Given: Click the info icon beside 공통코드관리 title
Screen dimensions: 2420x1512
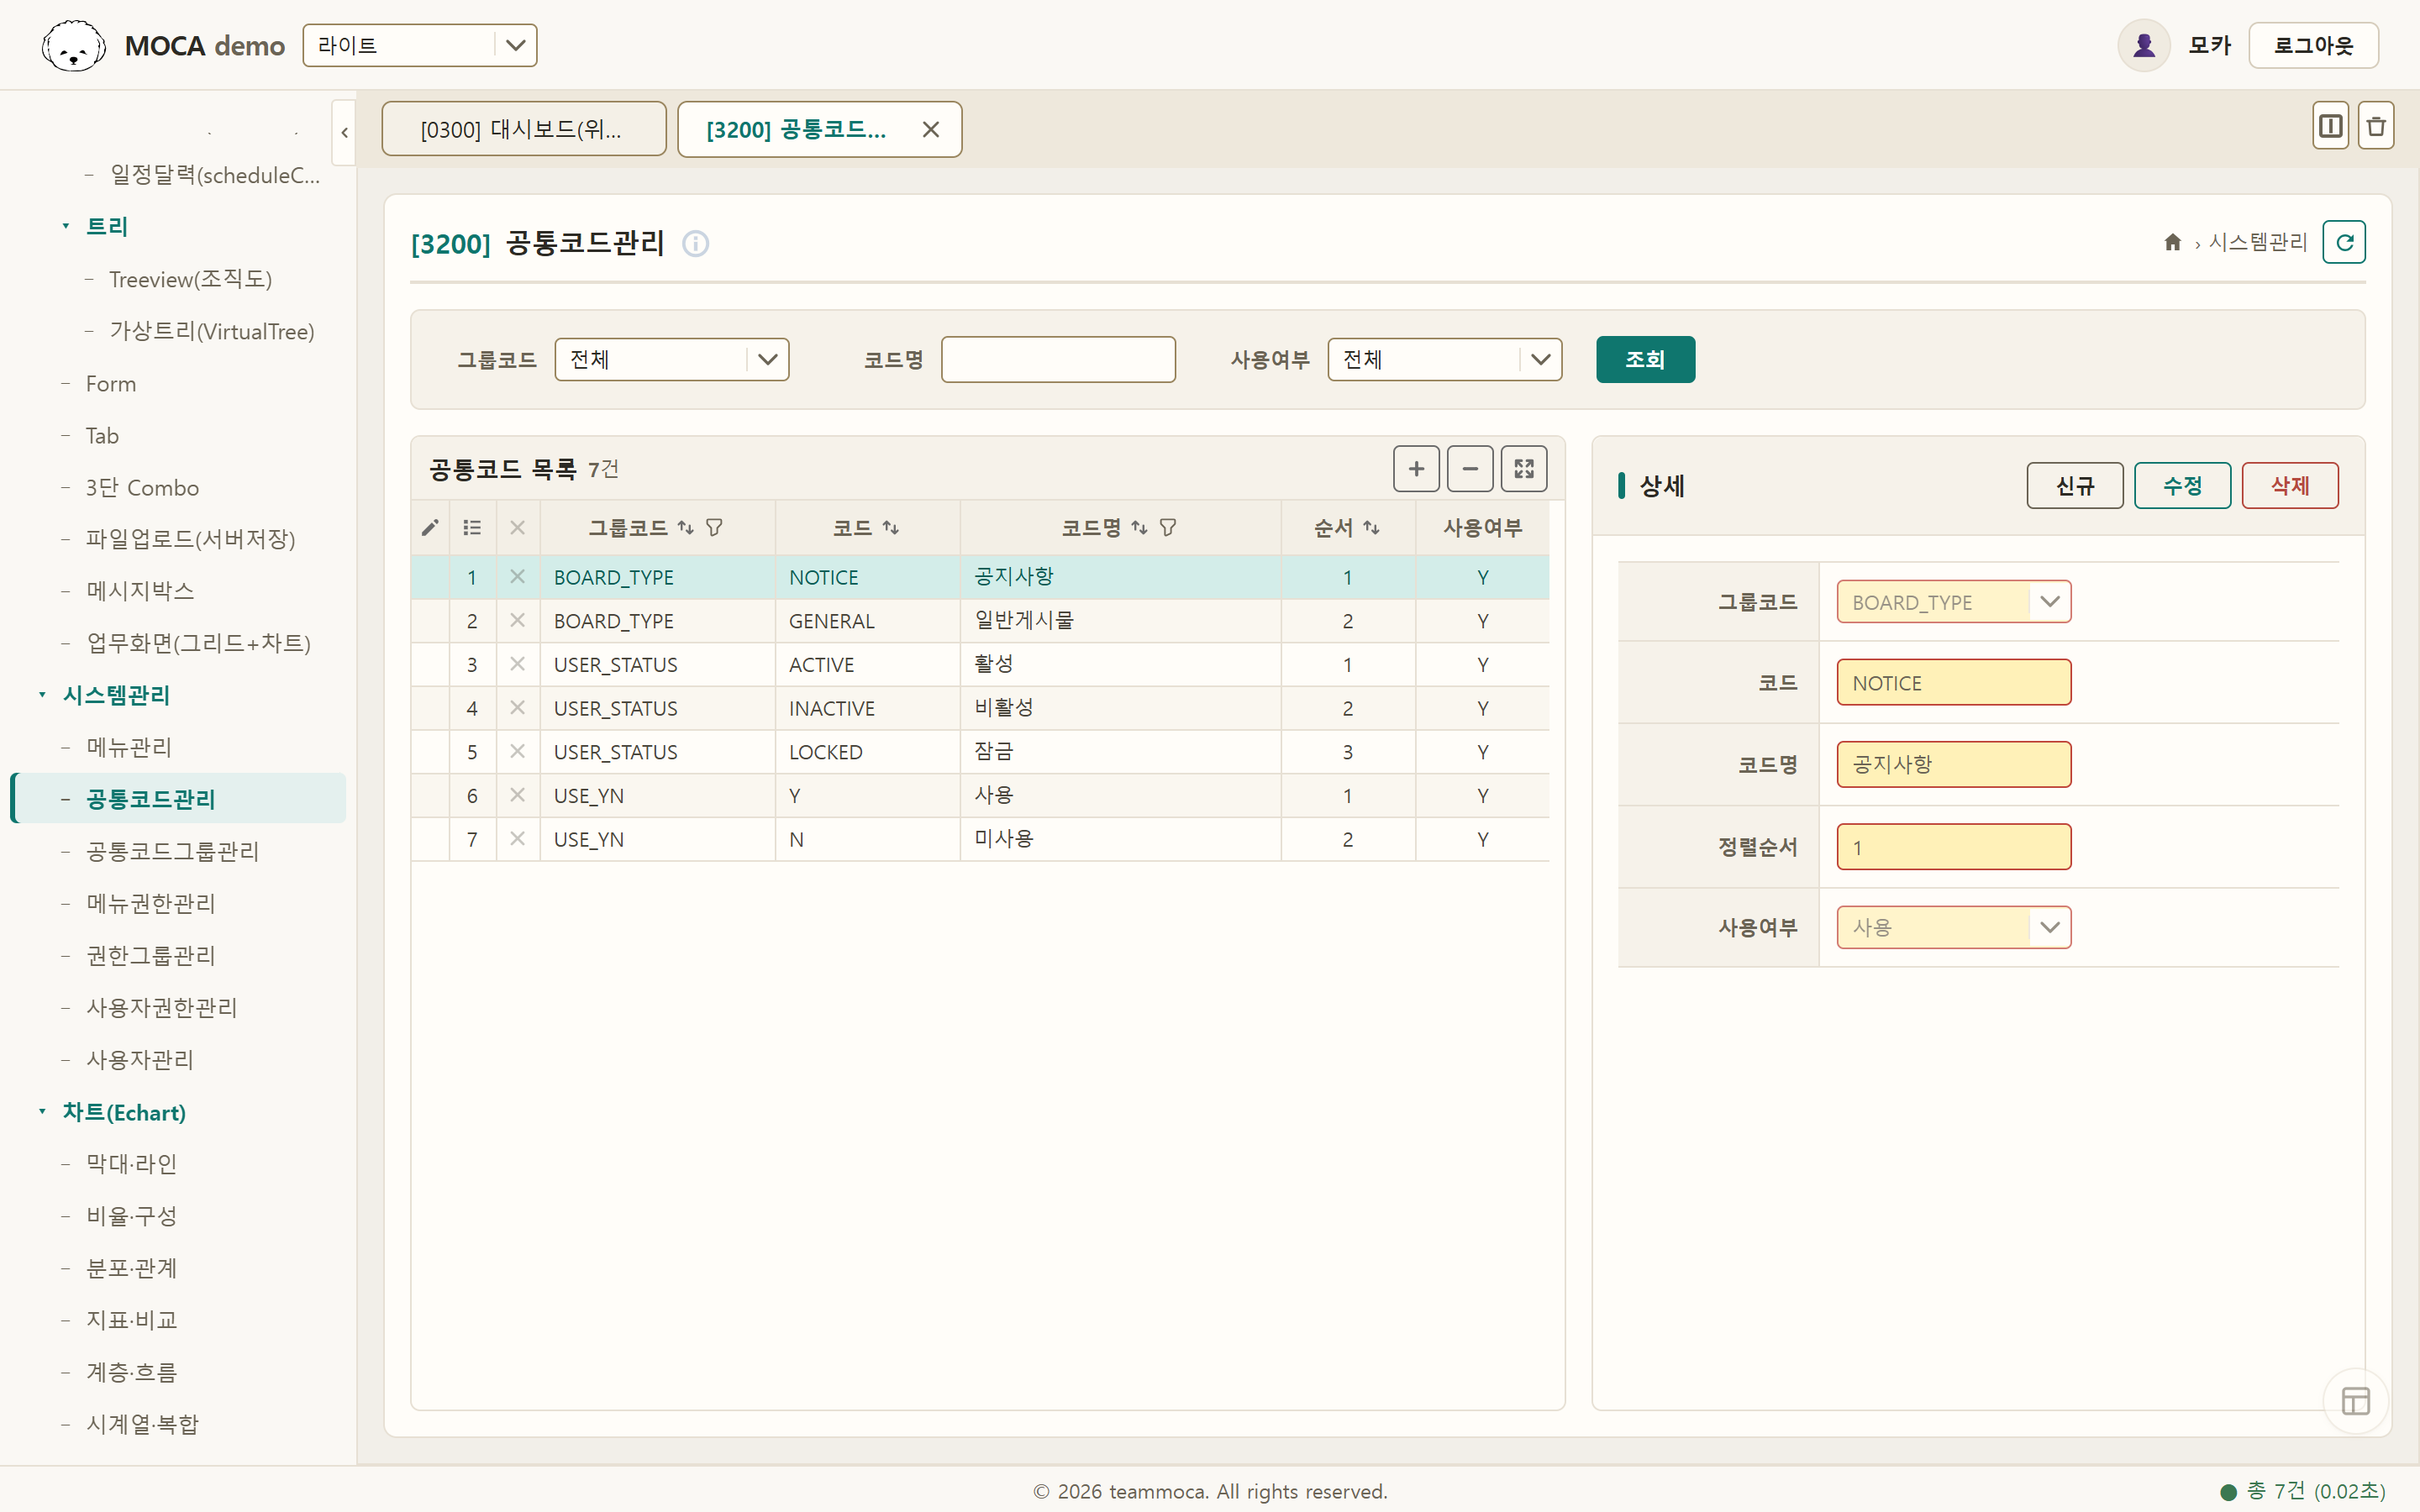Looking at the screenshot, I should pyautogui.click(x=695, y=243).
